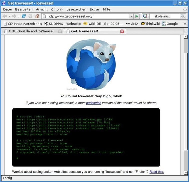Click the scrollbar down arrow

186,173
